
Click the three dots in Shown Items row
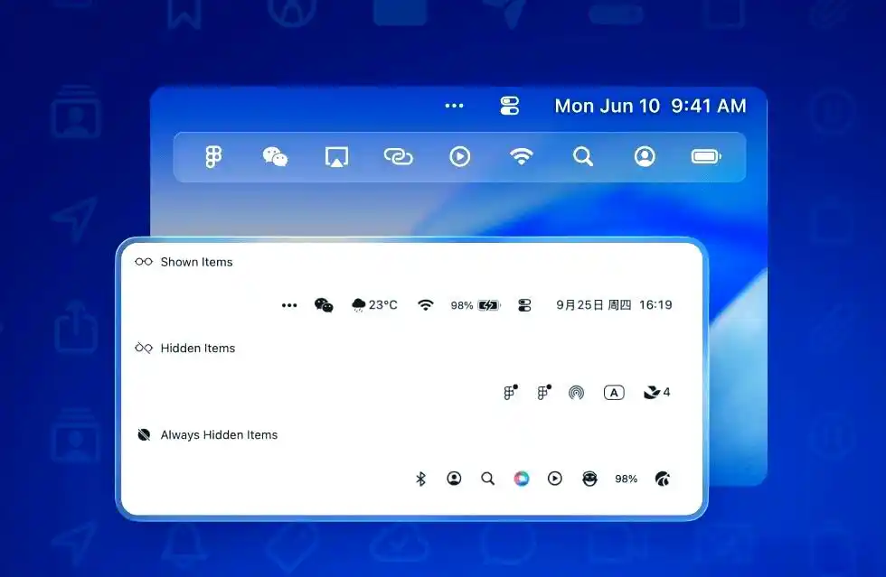[x=289, y=305]
